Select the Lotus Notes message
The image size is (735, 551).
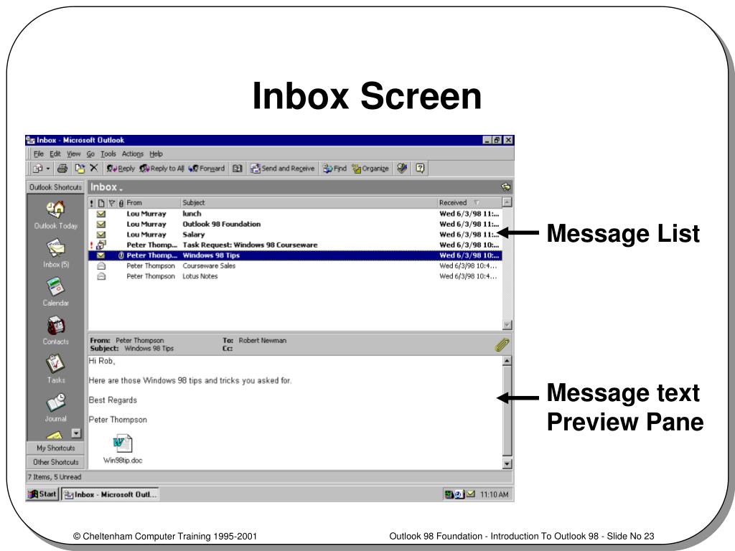[295, 276]
